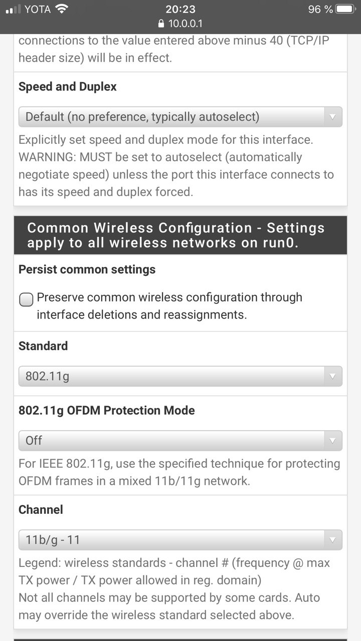Open the Speed and Duplex select box
Viewport: 361px width, 641px height.
click(x=180, y=117)
